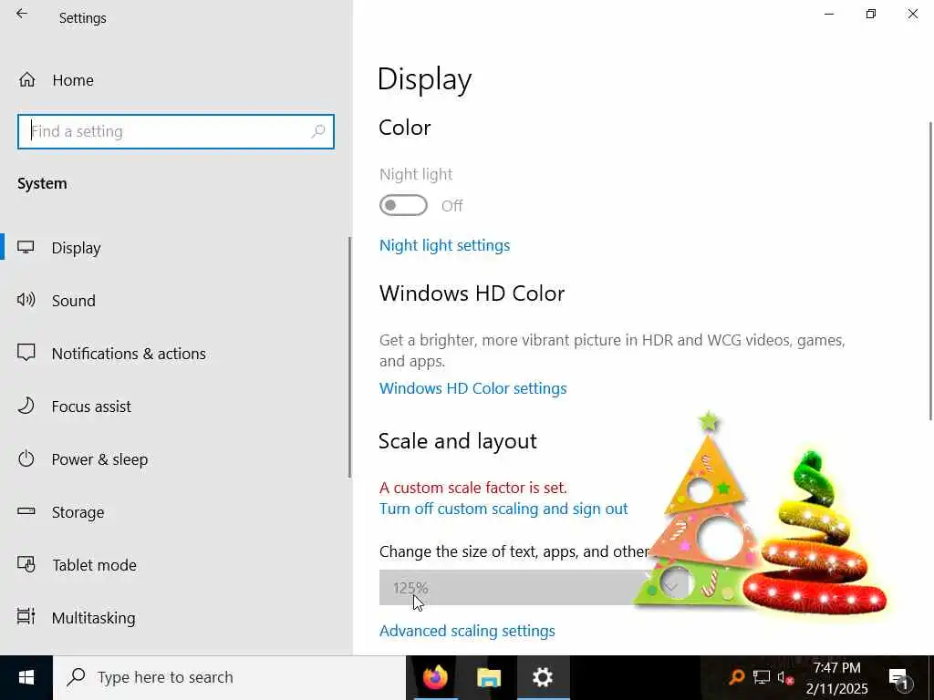
Task: Open Advanced scaling settings link
Action: 467,631
